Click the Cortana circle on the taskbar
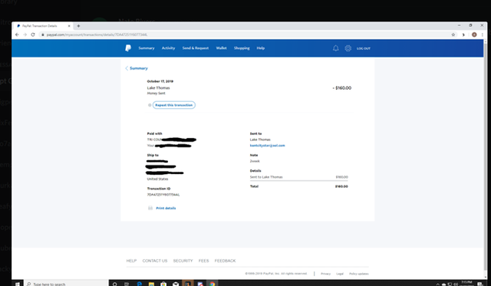The height and width of the screenshot is (286, 491). click(114, 284)
